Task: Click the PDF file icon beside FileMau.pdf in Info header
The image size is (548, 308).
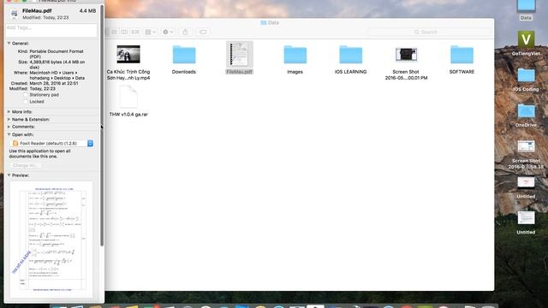Action: (x=14, y=14)
